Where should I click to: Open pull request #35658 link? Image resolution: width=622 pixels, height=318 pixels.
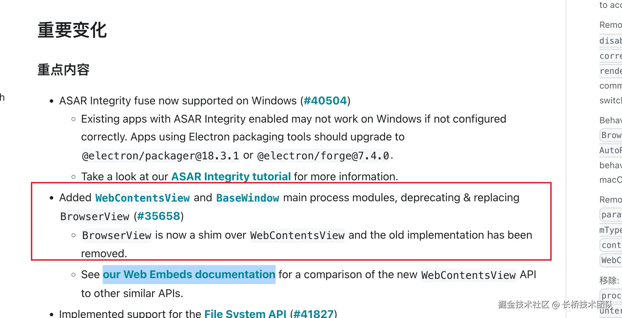pos(159,216)
